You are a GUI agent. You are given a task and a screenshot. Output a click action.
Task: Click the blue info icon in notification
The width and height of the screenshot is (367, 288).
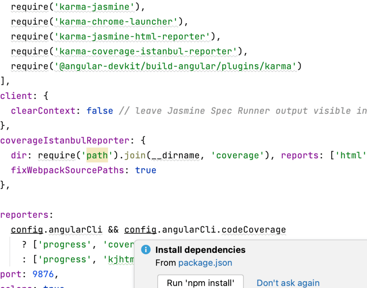[x=146, y=250]
